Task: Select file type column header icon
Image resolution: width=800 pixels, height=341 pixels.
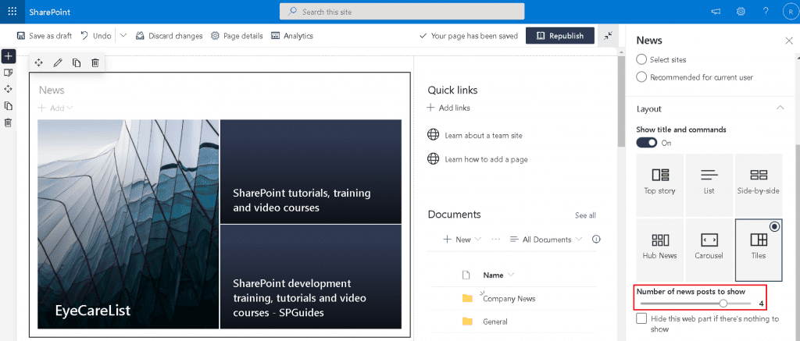Action: click(x=466, y=275)
